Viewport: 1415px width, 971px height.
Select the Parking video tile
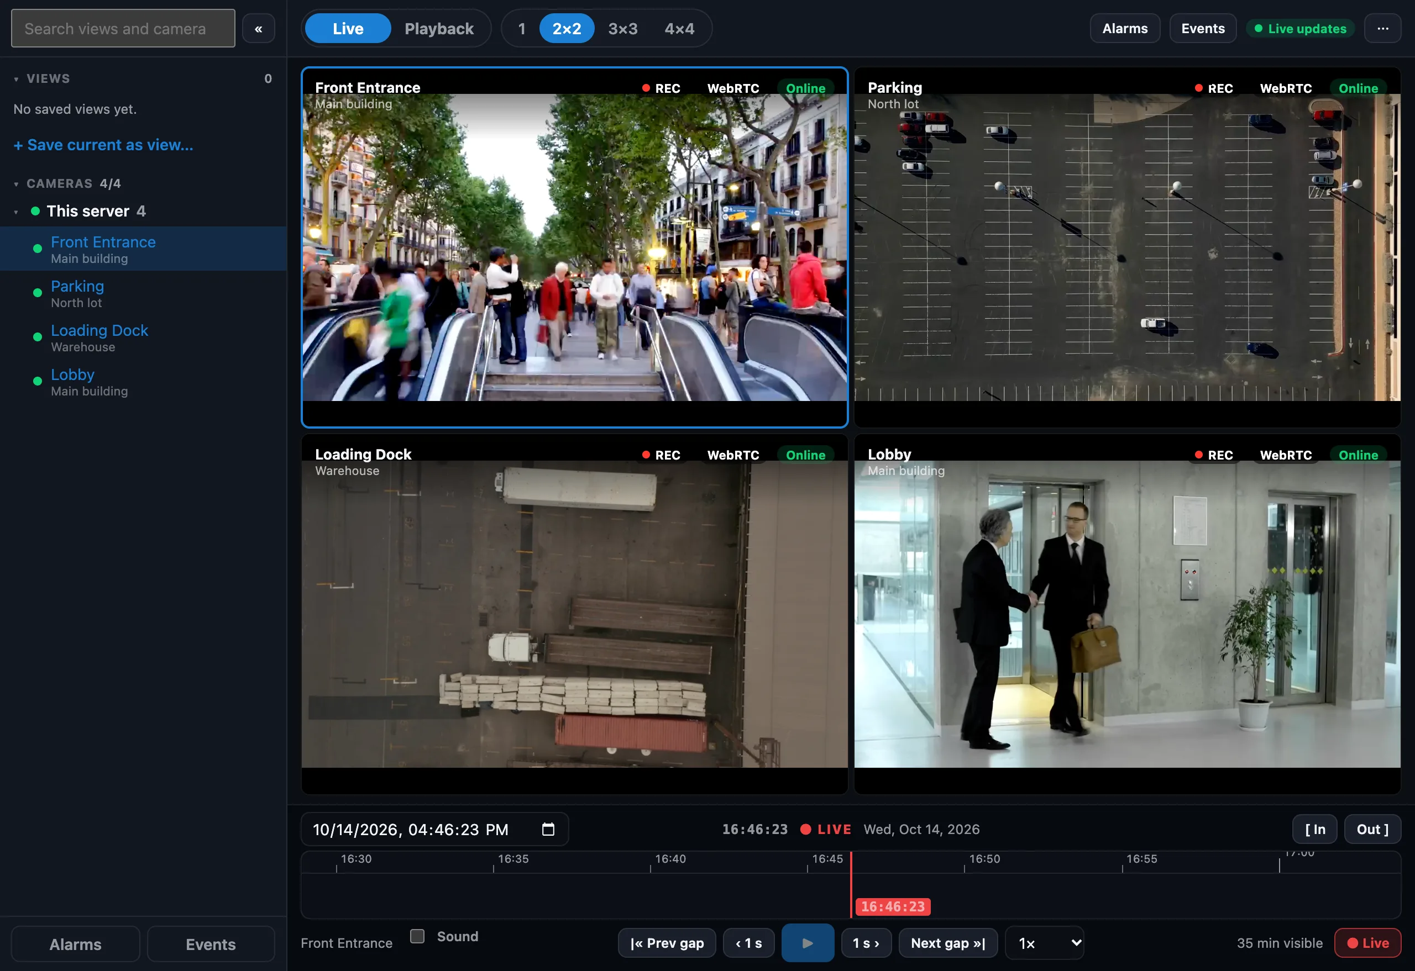pyautogui.click(x=1127, y=247)
